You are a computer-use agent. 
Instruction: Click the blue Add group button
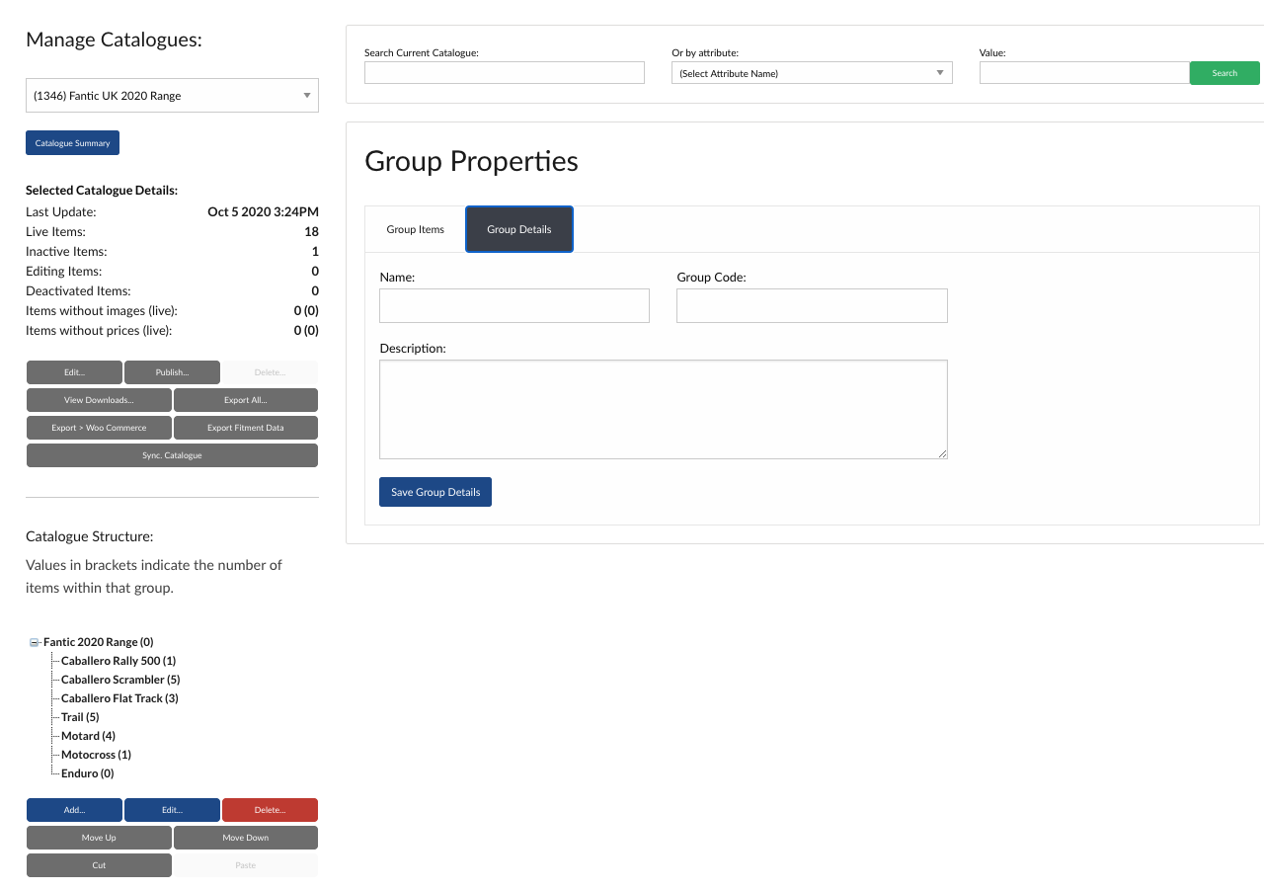point(74,810)
